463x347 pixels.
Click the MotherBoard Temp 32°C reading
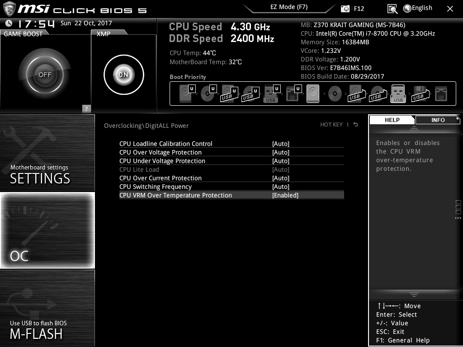206,62
